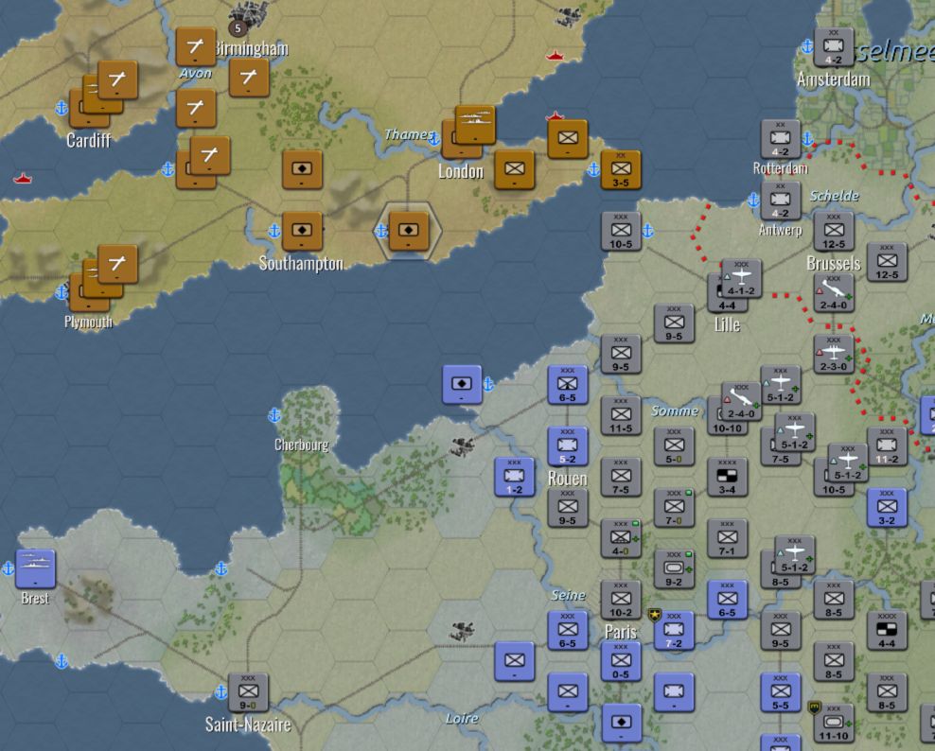Click the Somme river label

coord(675,411)
